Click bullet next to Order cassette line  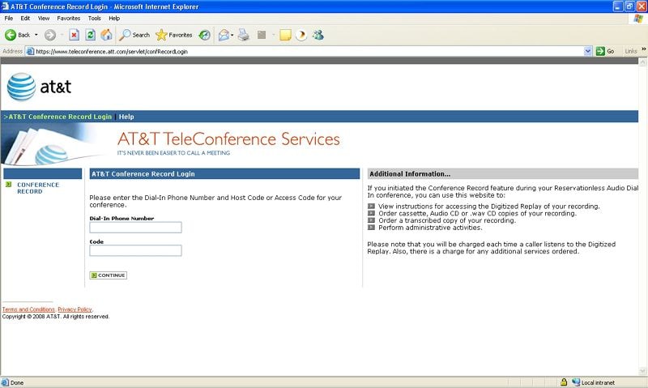[x=371, y=213]
